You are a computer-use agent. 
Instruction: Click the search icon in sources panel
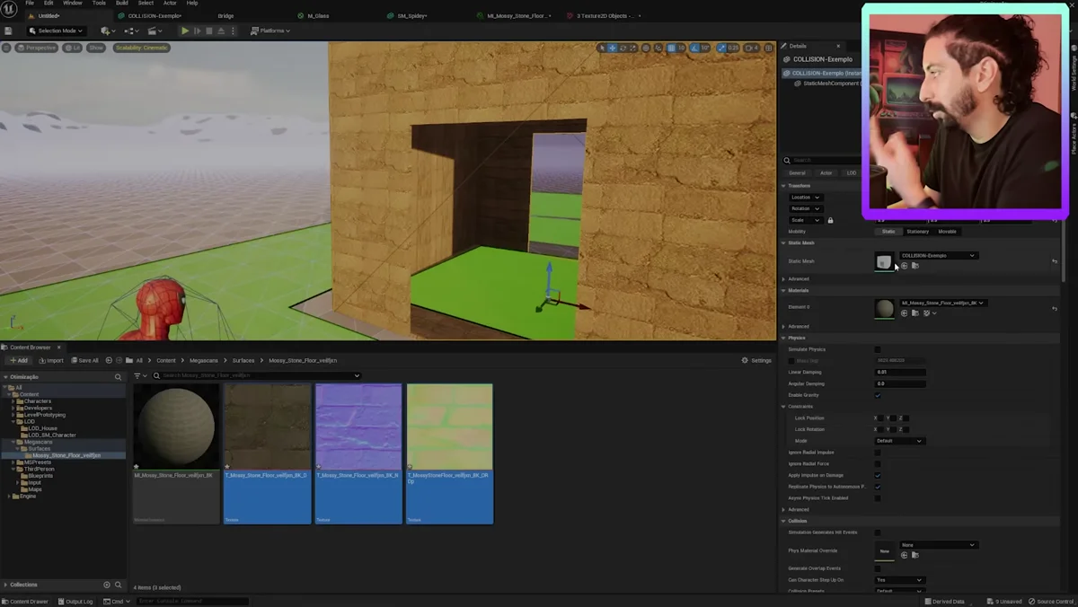[118, 377]
